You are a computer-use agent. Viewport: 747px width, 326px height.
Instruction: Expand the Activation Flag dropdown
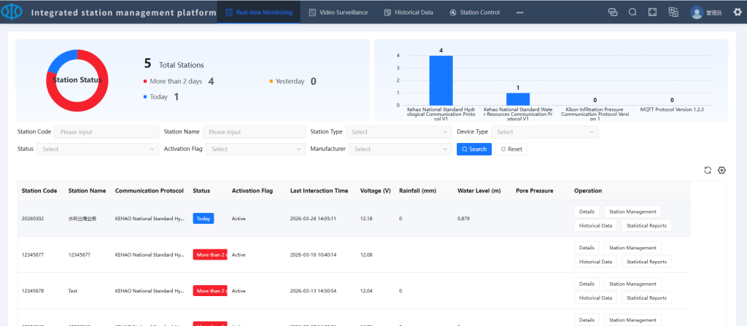pyautogui.click(x=255, y=149)
